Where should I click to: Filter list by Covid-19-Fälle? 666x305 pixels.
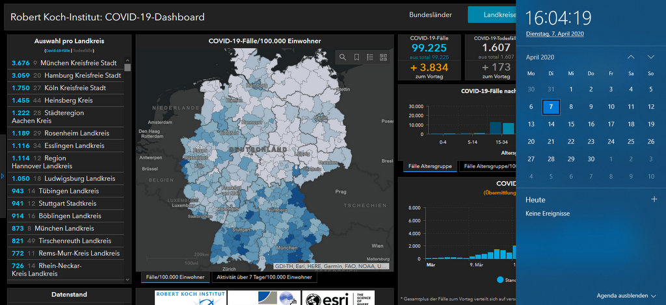(x=58, y=51)
